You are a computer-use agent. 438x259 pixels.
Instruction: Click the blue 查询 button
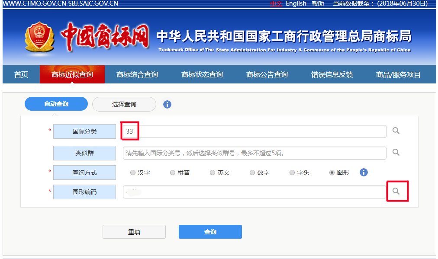click(x=210, y=231)
